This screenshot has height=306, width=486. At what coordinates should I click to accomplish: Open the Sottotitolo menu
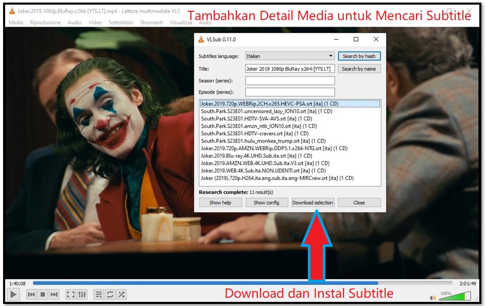click(121, 22)
